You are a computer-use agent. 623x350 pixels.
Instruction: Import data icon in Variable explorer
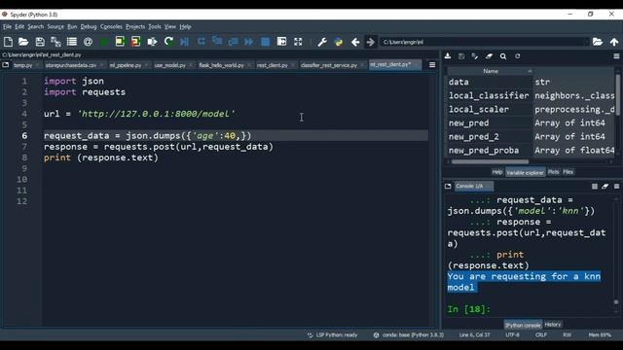click(448, 56)
